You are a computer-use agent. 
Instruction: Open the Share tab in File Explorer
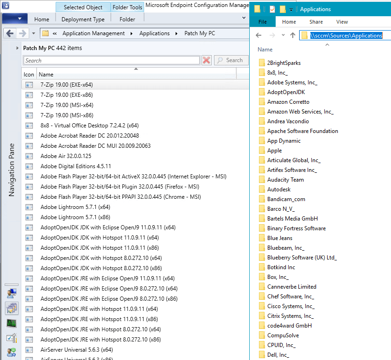point(316,22)
